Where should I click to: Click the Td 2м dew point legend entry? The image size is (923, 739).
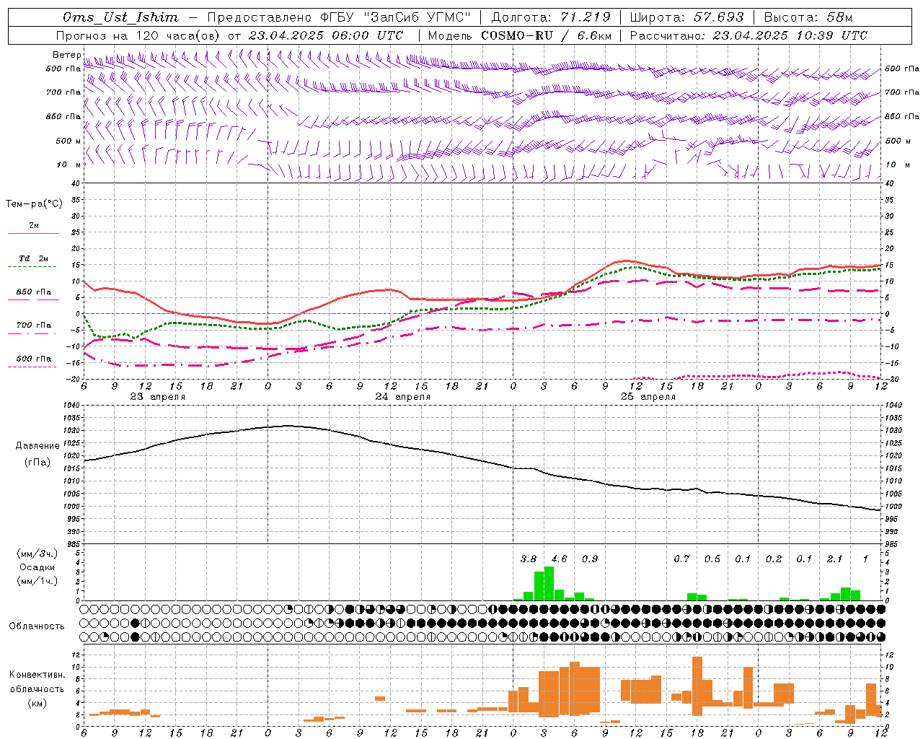[34, 258]
